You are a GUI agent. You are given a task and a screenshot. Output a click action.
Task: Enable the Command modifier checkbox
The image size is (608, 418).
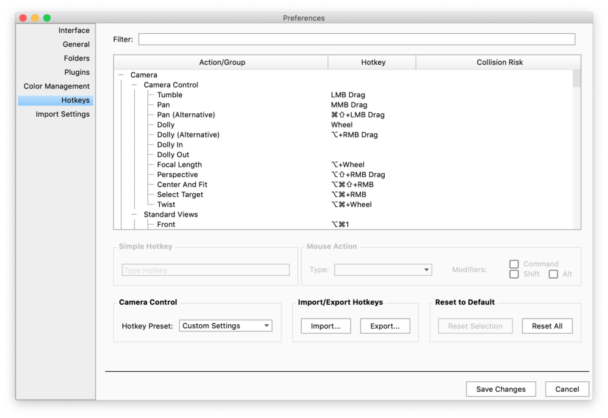click(514, 263)
